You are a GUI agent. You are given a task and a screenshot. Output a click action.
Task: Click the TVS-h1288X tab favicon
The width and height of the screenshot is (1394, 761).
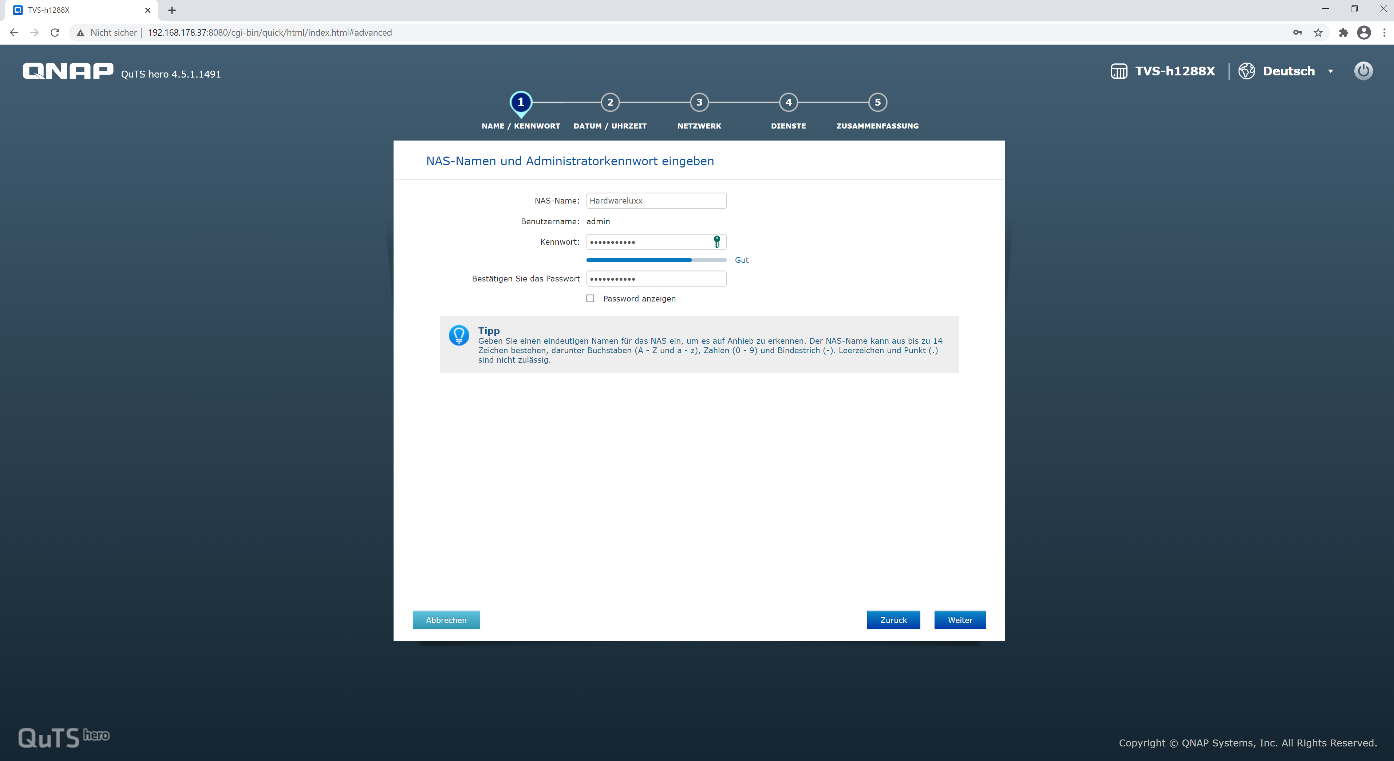pos(18,10)
